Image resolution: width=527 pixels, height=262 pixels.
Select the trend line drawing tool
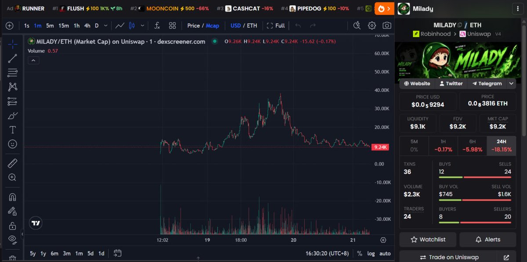(x=12, y=58)
